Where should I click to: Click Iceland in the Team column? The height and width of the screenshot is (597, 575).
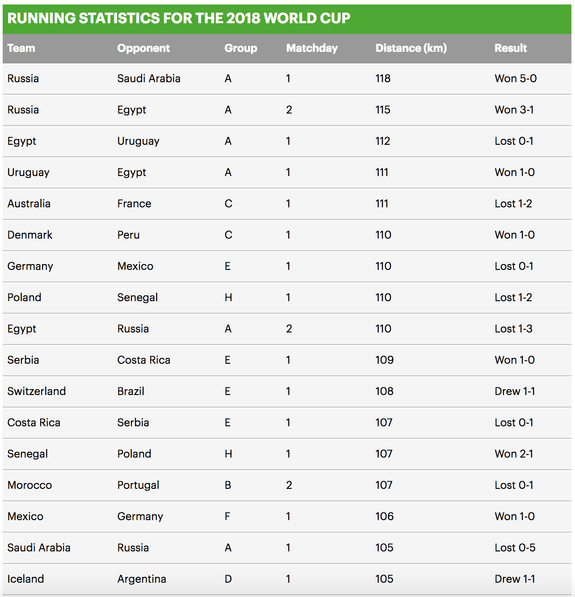[25, 579]
